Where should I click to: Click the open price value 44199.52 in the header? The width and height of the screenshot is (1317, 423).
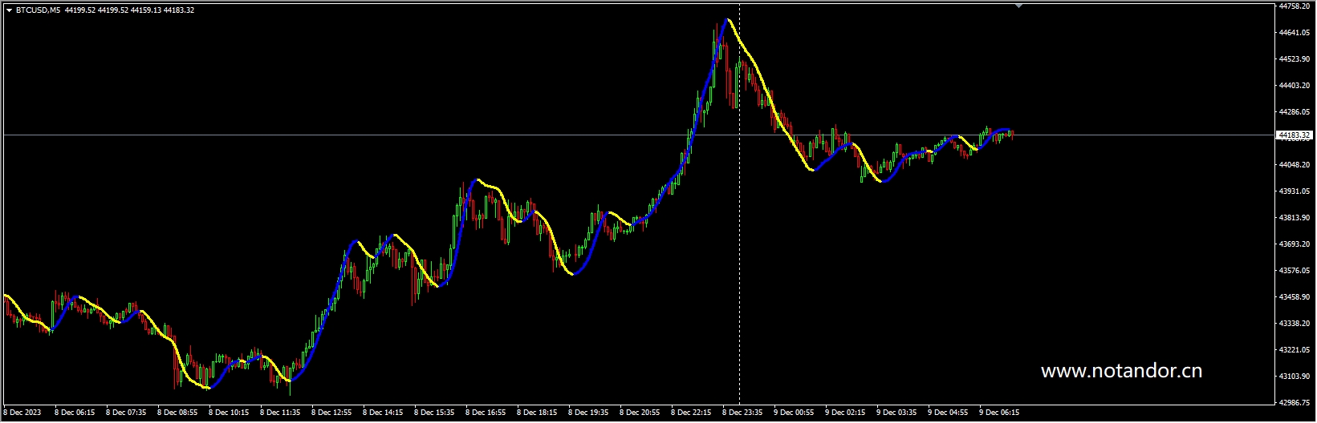(x=80, y=10)
